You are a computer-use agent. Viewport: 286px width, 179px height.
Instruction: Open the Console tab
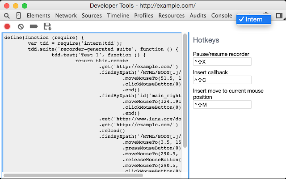tap(222, 16)
